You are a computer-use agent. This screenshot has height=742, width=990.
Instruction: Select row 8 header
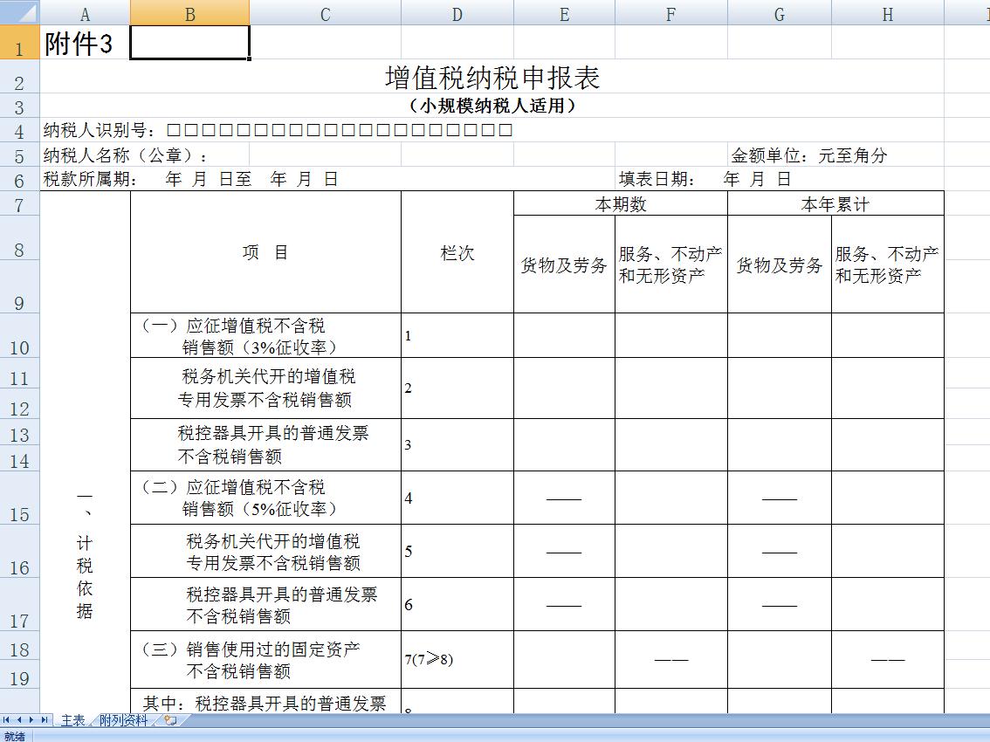tap(19, 237)
